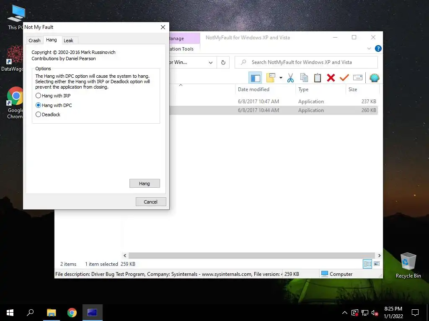Click the Hang button
This screenshot has height=321, width=429.
coord(145,183)
